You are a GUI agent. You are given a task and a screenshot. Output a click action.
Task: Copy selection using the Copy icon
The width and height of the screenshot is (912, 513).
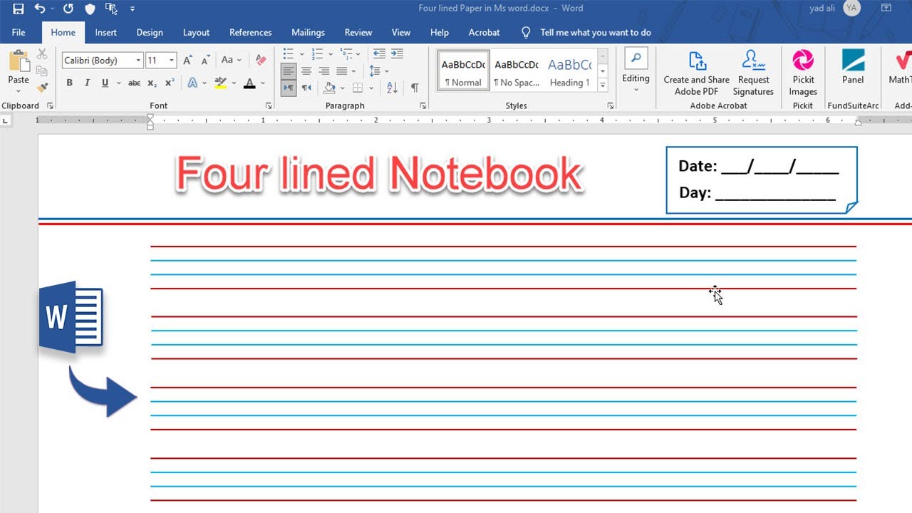[42, 71]
